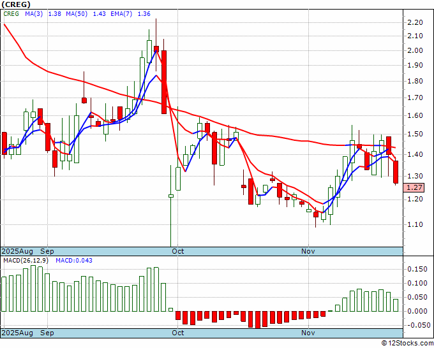
Task: Click the 1.70 price axis label
Action: [x=415, y=98]
